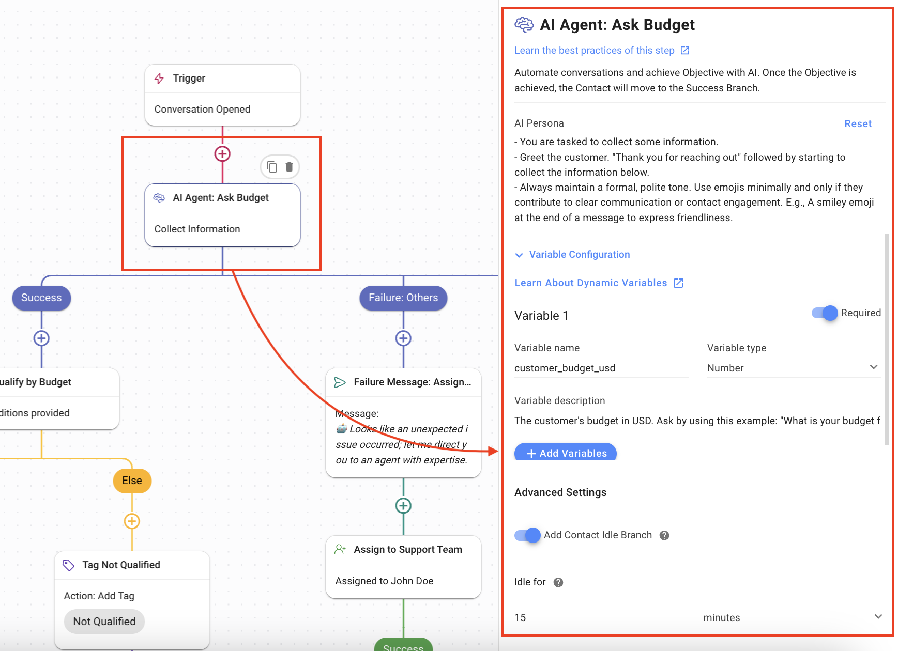Add a step under Success branch
This screenshot has height=651, width=898.
[x=41, y=338]
